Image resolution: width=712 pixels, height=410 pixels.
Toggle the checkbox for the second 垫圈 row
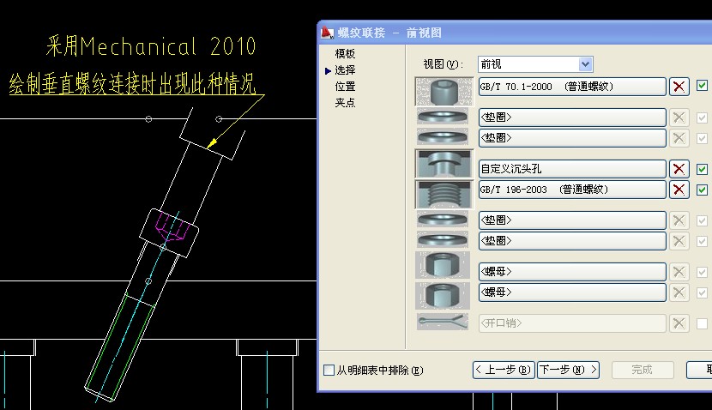(702, 138)
